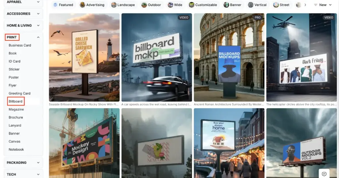Open the Canvas category
The height and width of the screenshot is (178, 339).
[x=15, y=142]
